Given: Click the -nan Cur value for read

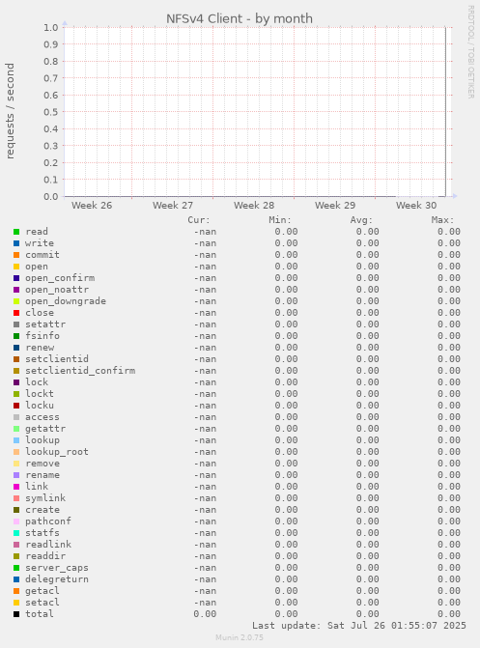Looking at the screenshot, I should pos(205,232).
